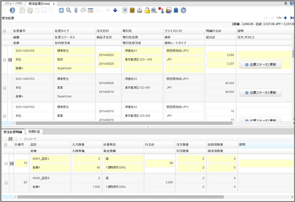Select the I0002_品目B product cell
The height and width of the screenshot is (202, 295).
pyautogui.click(x=51, y=178)
